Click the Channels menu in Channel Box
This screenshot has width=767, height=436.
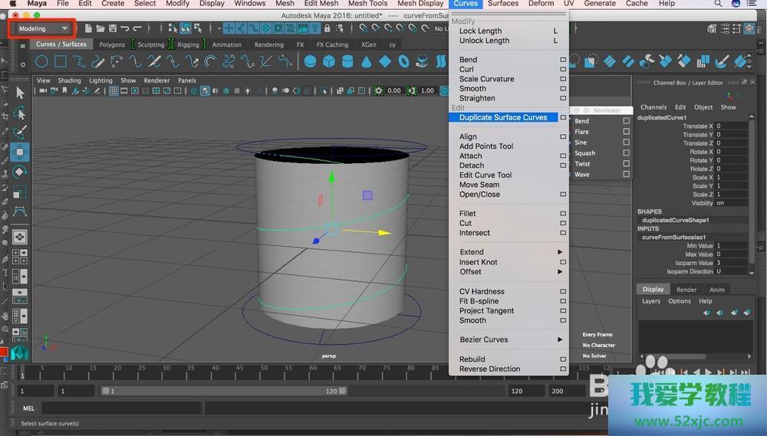653,107
